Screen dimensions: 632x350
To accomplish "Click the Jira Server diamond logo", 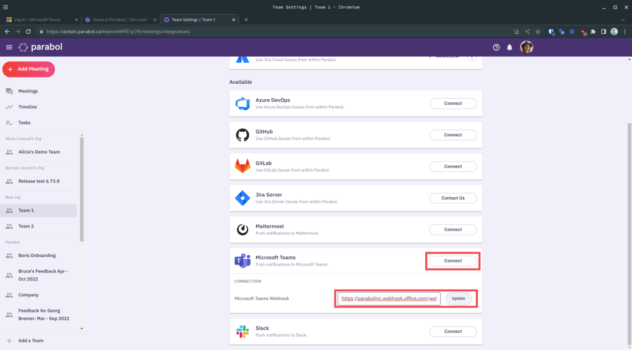I will pyautogui.click(x=242, y=198).
